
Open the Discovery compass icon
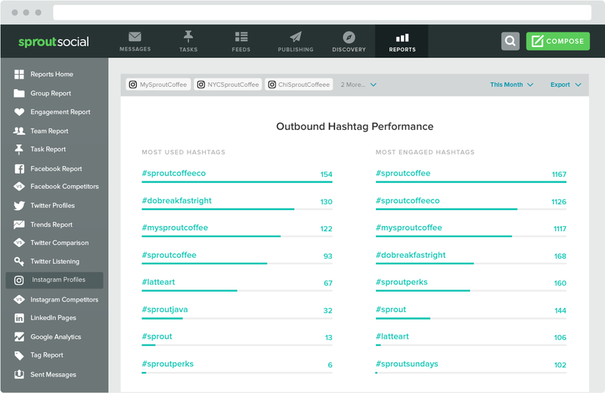click(349, 37)
